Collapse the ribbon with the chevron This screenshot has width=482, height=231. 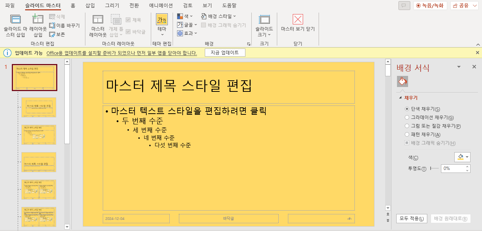478,44
